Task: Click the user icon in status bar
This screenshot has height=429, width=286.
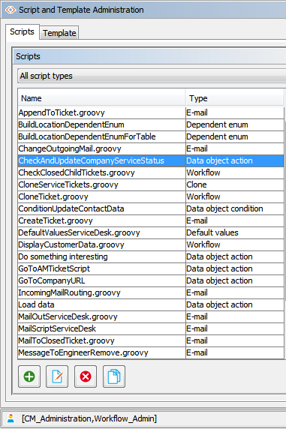Action: 11,418
